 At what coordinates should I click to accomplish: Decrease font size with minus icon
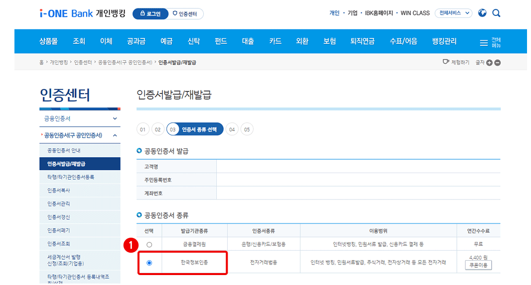pos(498,63)
